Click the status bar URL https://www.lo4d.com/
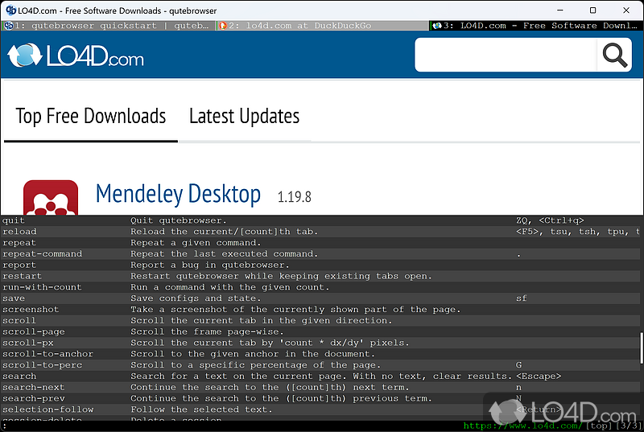The height and width of the screenshot is (432, 644). tap(522, 426)
